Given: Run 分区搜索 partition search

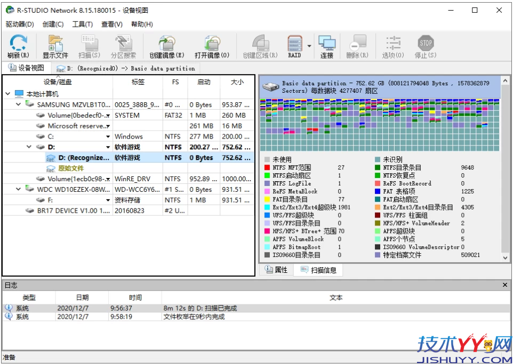Looking at the screenshot, I should pyautogui.click(x=123, y=45).
